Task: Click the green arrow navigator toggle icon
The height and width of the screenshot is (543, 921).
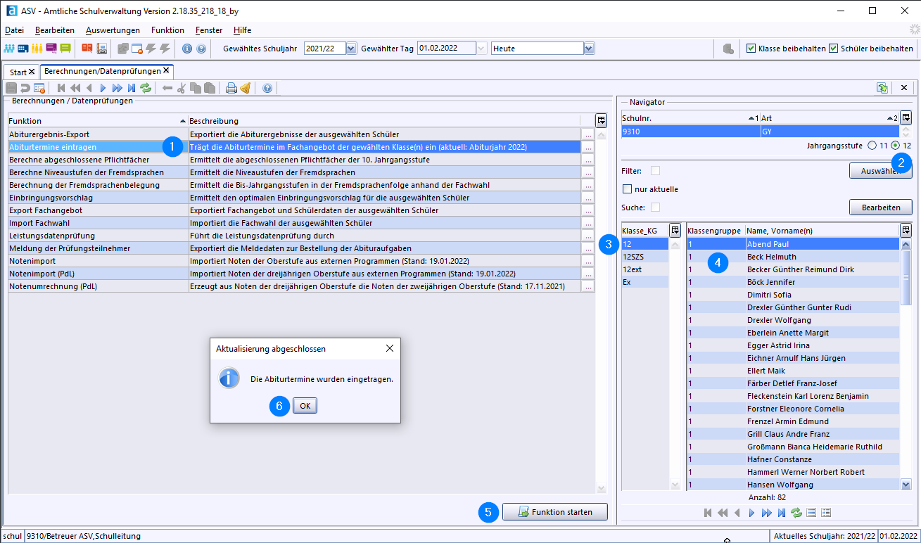Action: pos(882,88)
